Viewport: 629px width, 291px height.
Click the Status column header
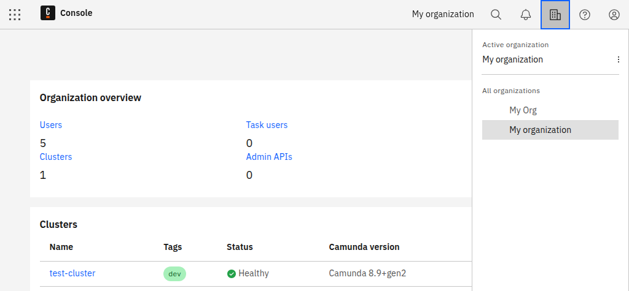pos(240,247)
